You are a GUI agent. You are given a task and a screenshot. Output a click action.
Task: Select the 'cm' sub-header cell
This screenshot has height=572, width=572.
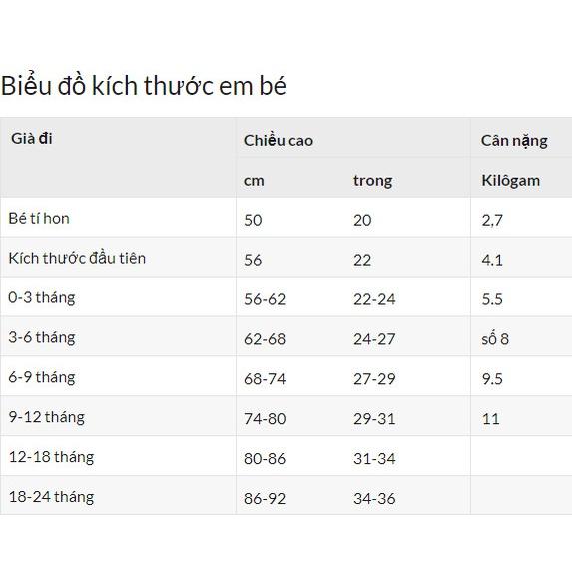[254, 181]
